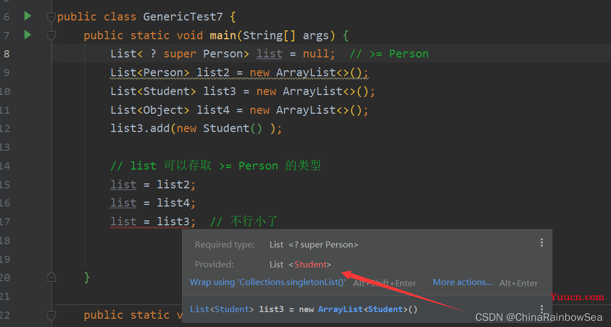This screenshot has height=327, width=611.
Task: Click GenericTest7 class name
Action: (183, 17)
